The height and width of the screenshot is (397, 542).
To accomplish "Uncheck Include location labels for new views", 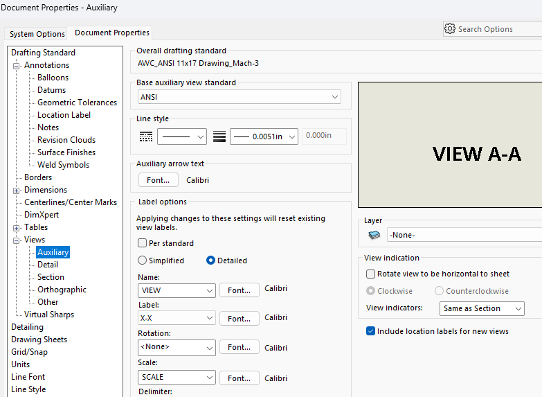I will (x=371, y=332).
